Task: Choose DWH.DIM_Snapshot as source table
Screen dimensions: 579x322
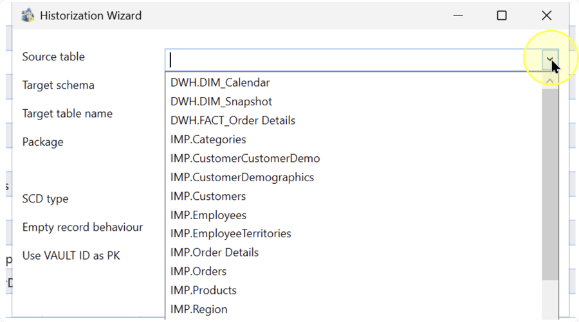Action: pos(353,102)
